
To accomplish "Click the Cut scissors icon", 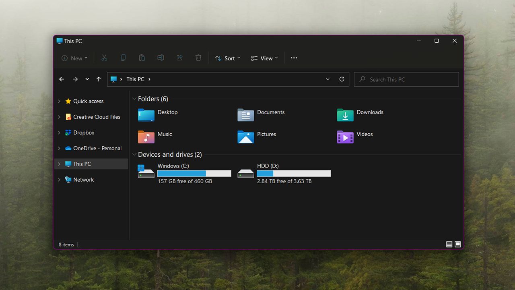I will coord(104,58).
